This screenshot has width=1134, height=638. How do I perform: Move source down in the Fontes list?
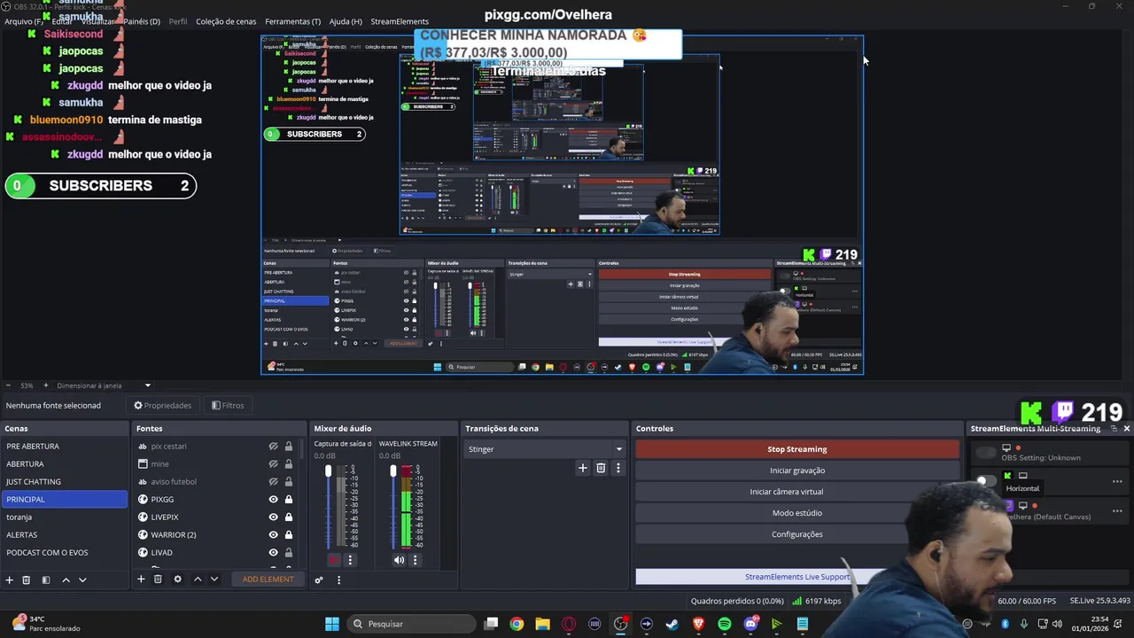coord(214,579)
